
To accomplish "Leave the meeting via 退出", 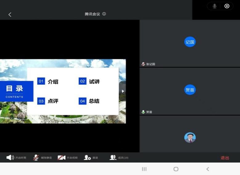I will [225, 158].
